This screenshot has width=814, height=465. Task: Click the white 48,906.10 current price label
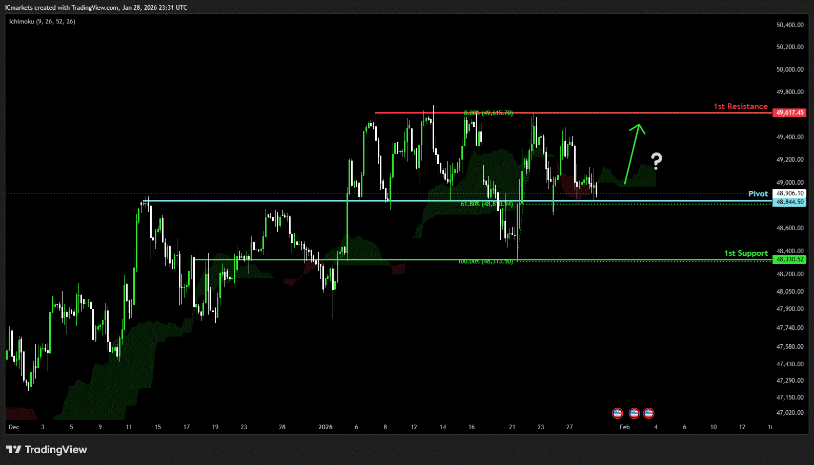(x=789, y=193)
